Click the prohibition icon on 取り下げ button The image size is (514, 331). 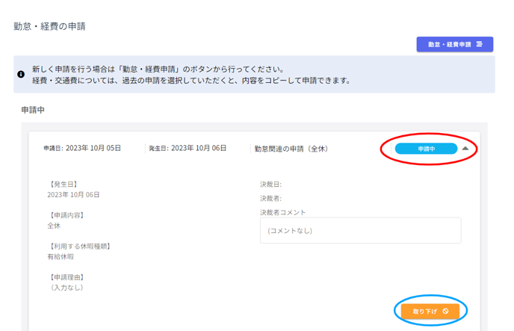point(445,312)
